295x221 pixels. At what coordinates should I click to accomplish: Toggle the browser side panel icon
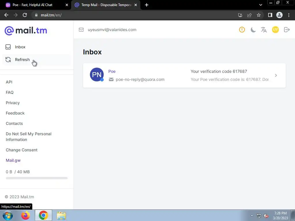coord(270,15)
